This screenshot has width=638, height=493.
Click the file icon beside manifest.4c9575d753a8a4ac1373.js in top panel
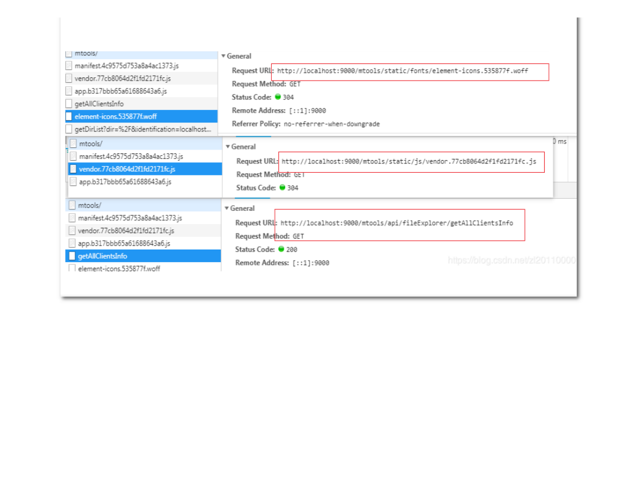[68, 66]
